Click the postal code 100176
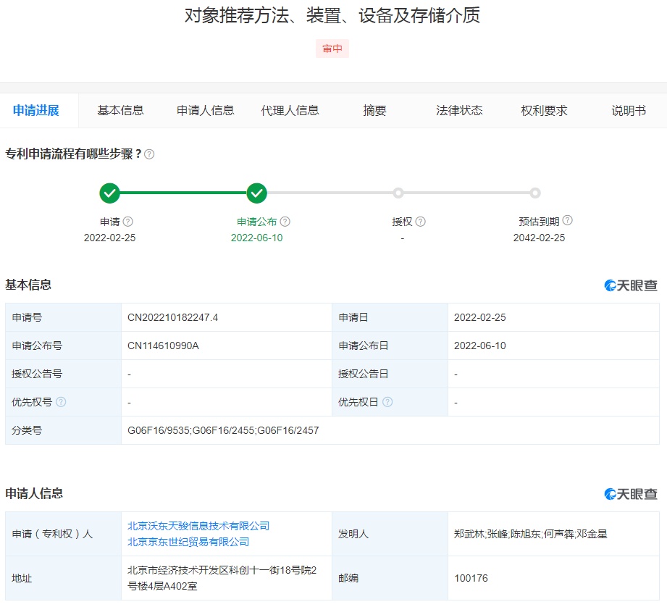Viewport: 667px width, 607px height. click(x=471, y=579)
